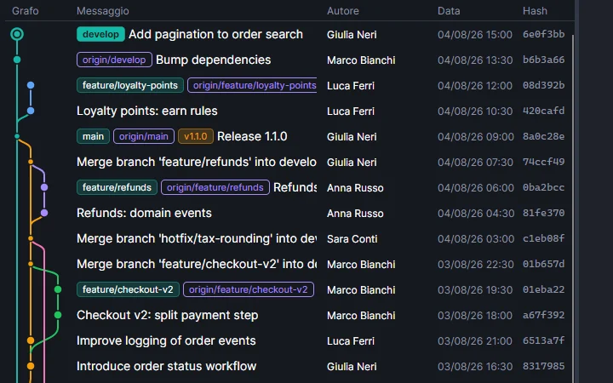Click the Hash column header
Screen dimensions: 613x383
pyautogui.click(x=535, y=11)
